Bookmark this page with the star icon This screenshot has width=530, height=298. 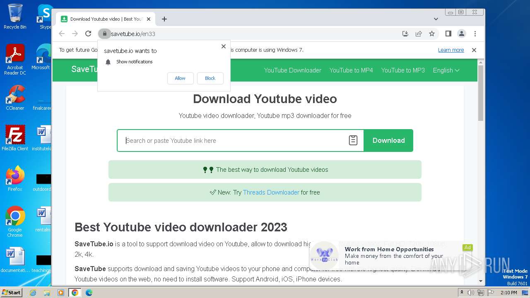coord(432,34)
